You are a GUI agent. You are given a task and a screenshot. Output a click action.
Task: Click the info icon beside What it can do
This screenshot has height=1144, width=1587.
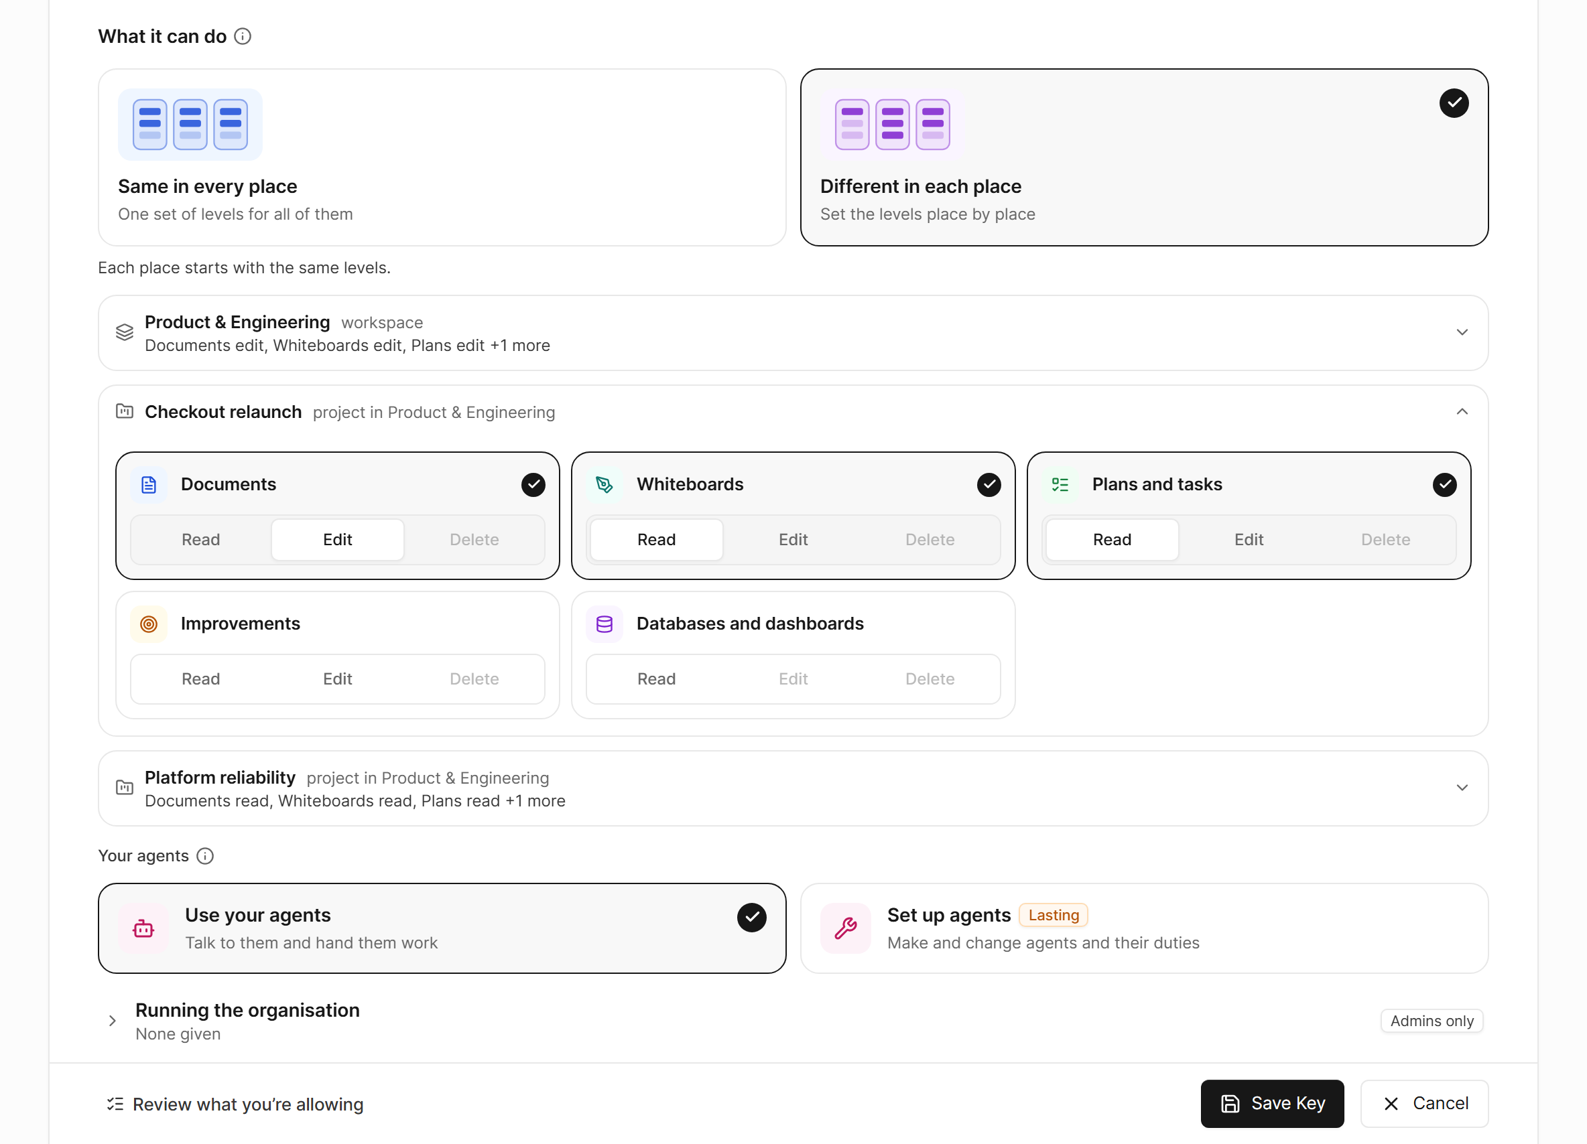click(x=242, y=36)
